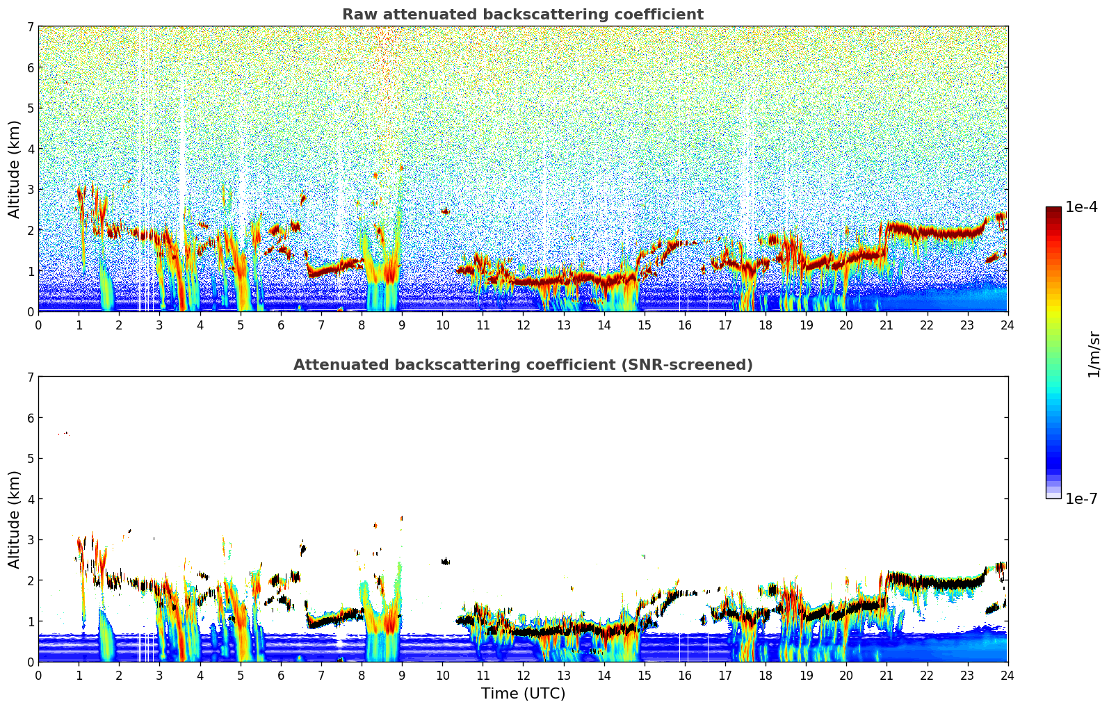This screenshot has width=1109, height=709.
Task: Click the '1/m/sr' colorbar unit label
Action: [1094, 354]
